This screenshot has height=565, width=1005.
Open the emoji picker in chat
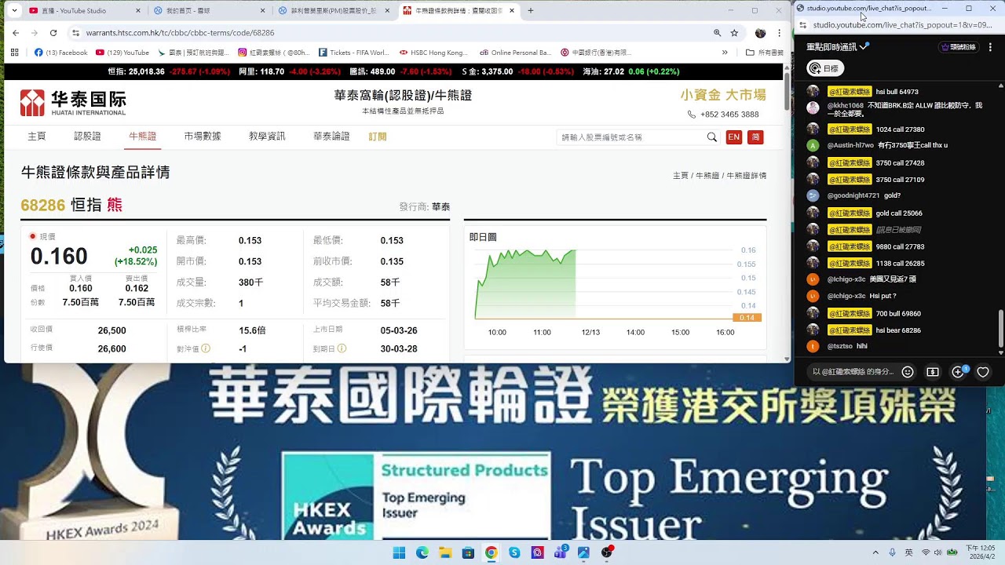908,372
